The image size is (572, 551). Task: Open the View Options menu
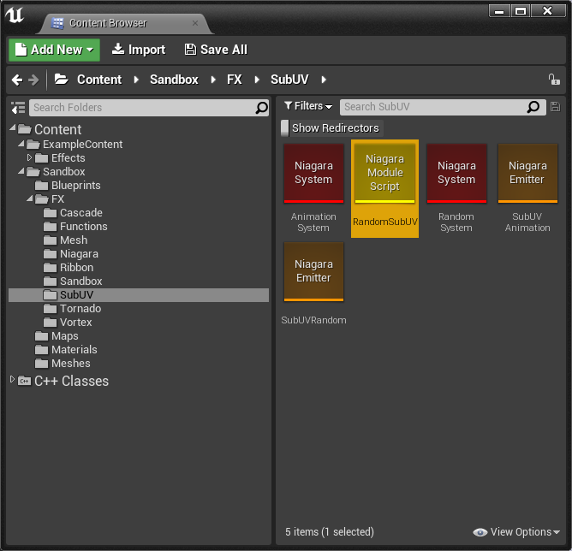tap(516, 532)
